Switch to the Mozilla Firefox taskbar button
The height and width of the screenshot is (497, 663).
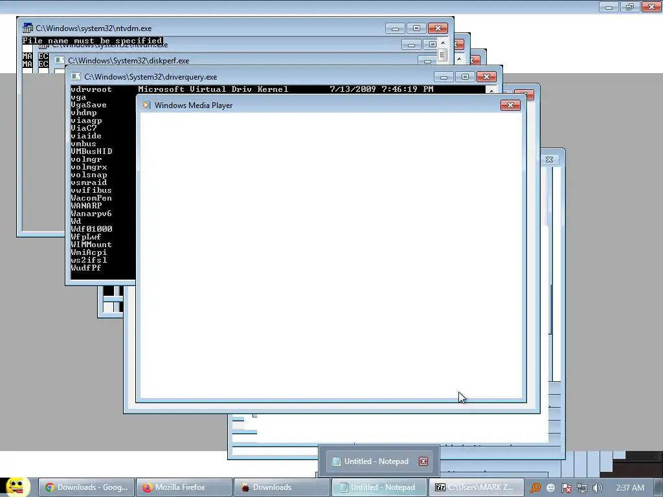click(185, 487)
